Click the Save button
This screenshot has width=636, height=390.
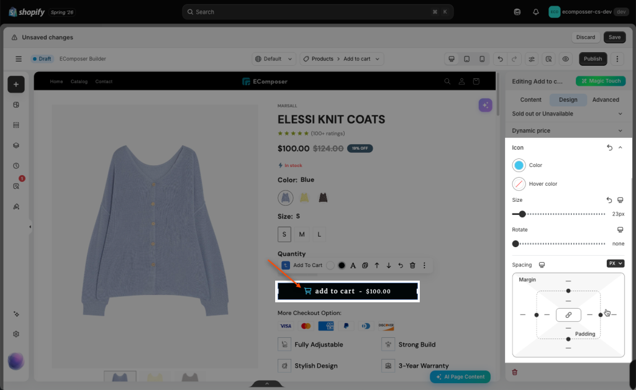pos(614,37)
